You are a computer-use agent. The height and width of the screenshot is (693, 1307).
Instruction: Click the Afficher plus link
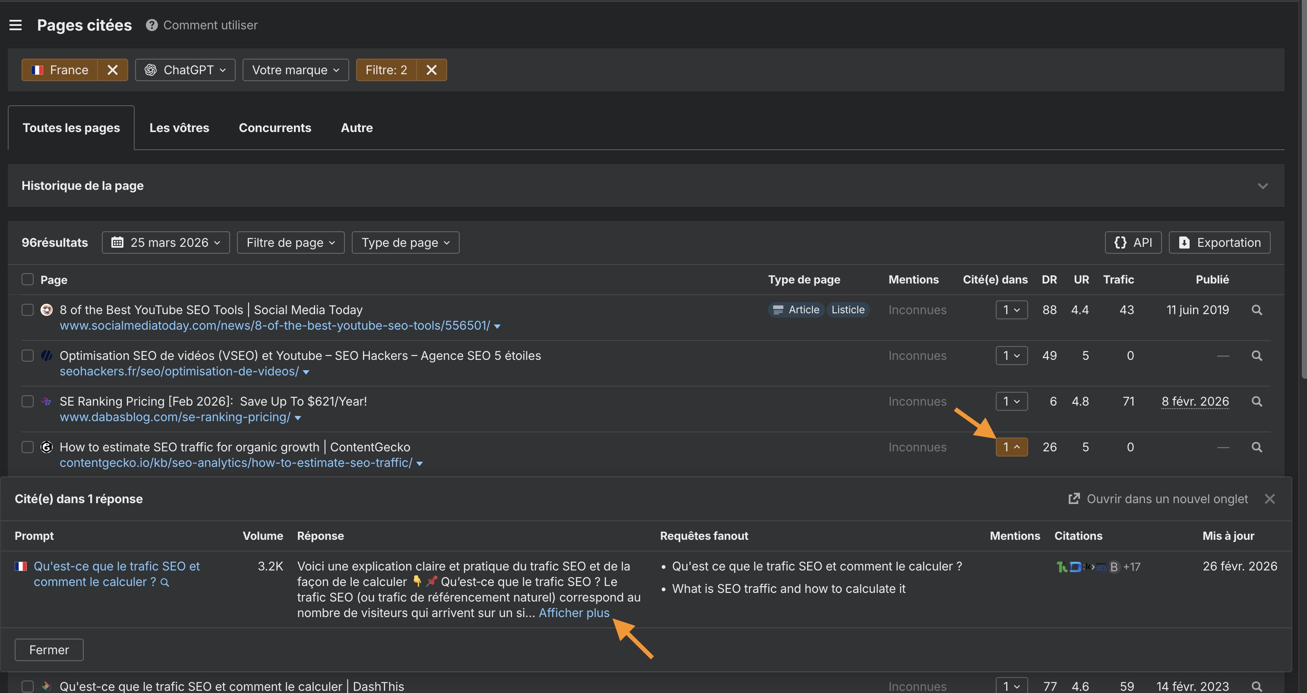pos(574,613)
